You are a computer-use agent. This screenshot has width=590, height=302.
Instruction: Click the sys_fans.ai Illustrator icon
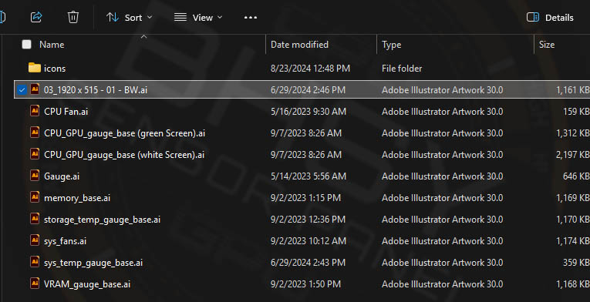tap(35, 240)
